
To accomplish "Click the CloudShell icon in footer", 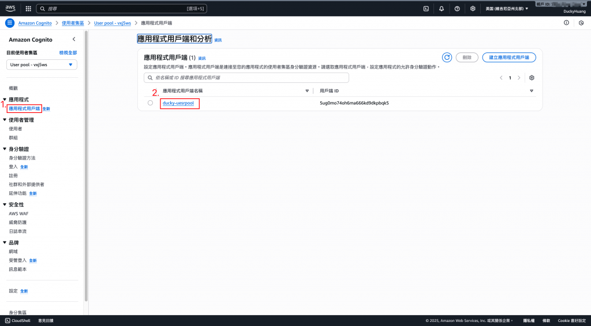I will 8,321.
